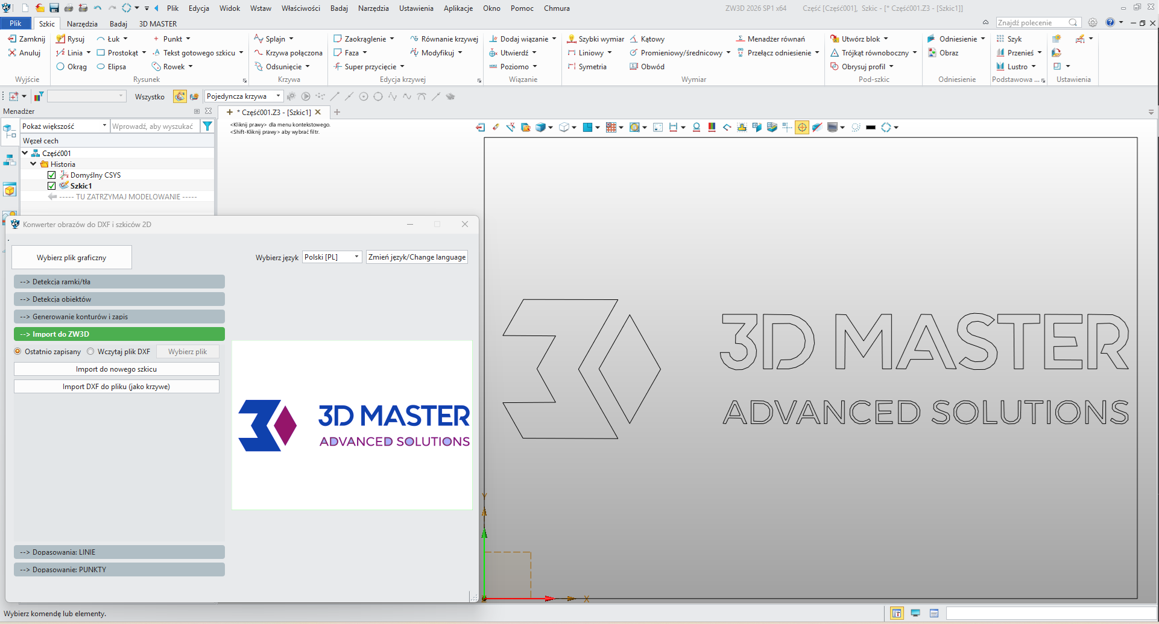Open the Pojedyncza krzywa selection dropdown
Viewport: 1159px width, 624px height.
pos(244,96)
